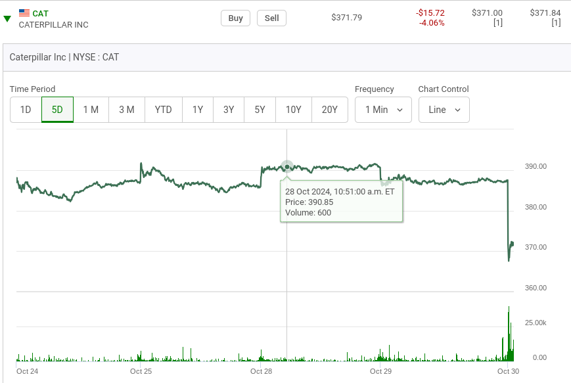571x383 pixels.
Task: Click the 25.00k volume axis label
Action: click(536, 323)
